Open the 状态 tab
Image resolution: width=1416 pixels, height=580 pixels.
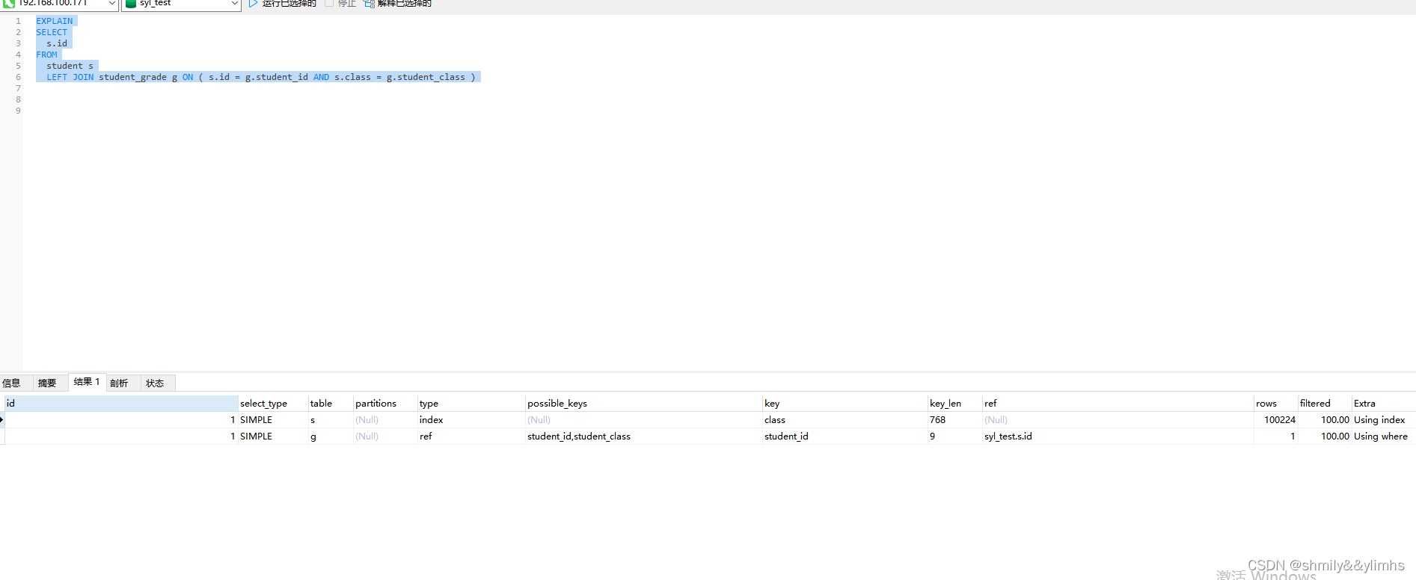point(155,383)
